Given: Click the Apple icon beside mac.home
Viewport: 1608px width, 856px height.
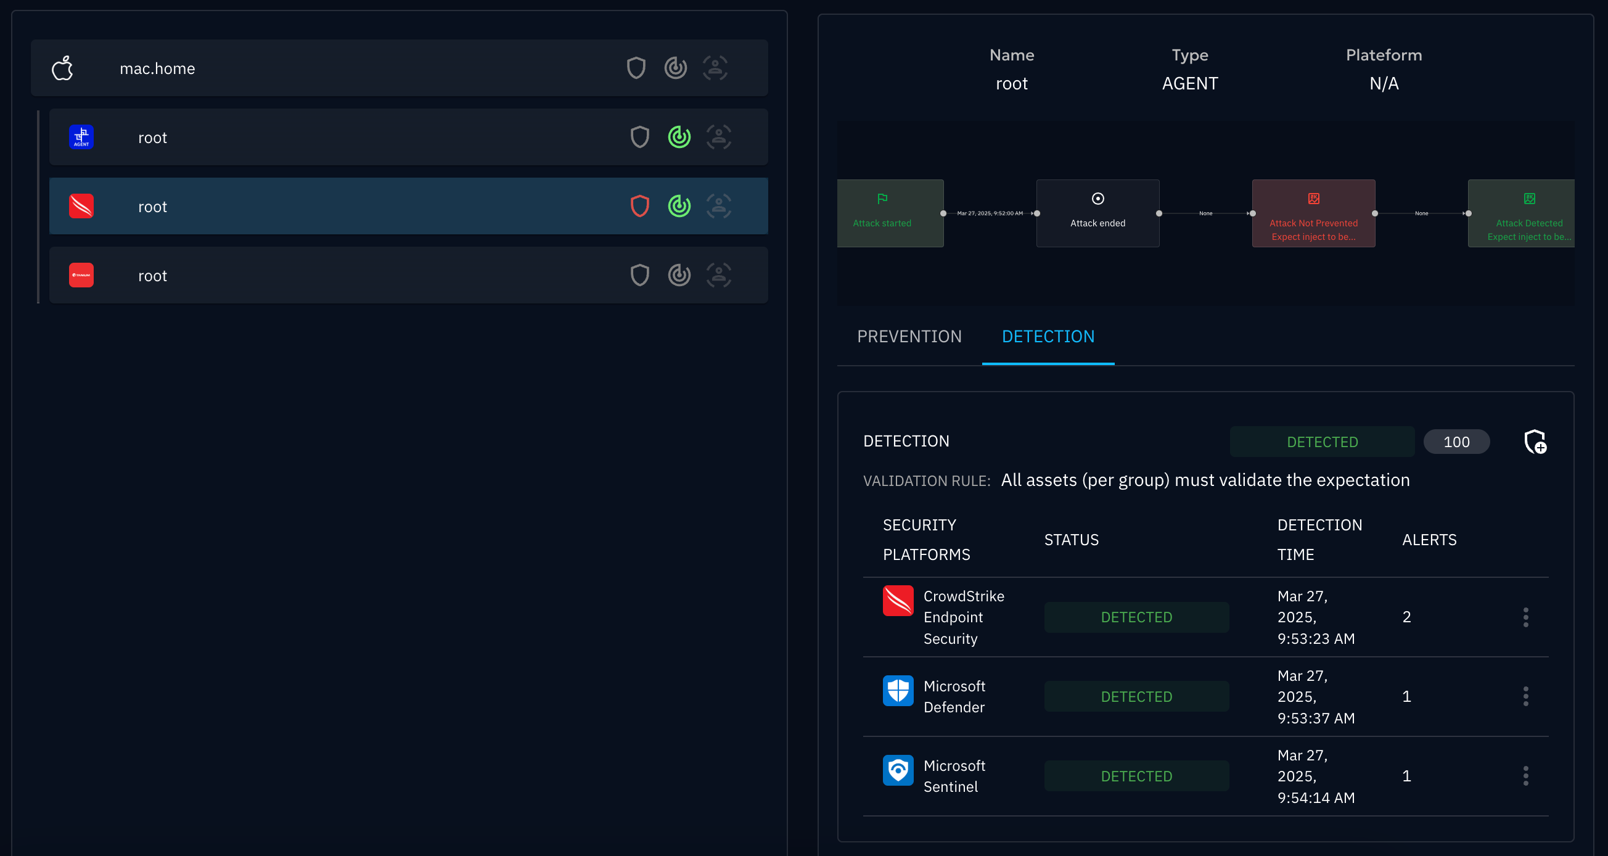Looking at the screenshot, I should coord(62,68).
